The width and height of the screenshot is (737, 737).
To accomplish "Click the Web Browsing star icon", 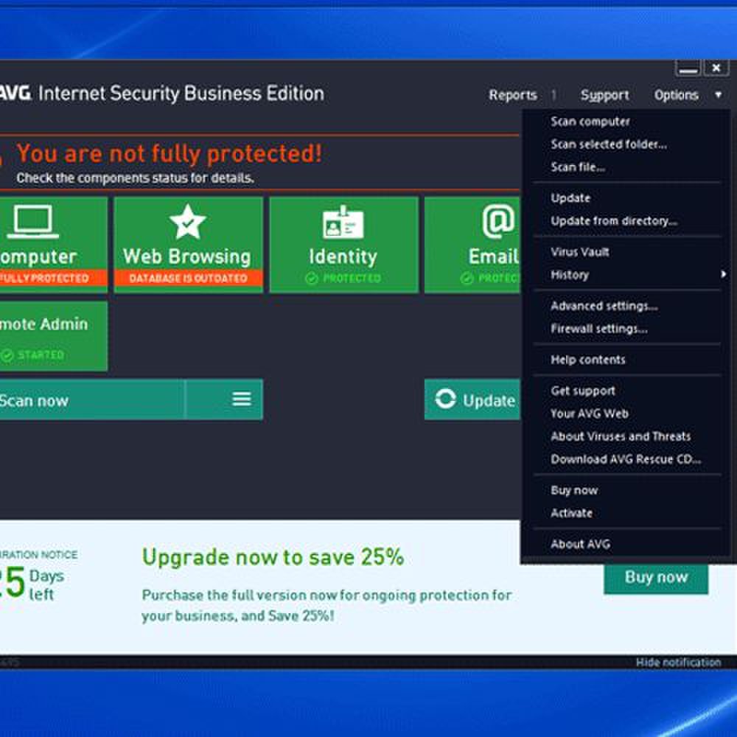I will [x=187, y=222].
